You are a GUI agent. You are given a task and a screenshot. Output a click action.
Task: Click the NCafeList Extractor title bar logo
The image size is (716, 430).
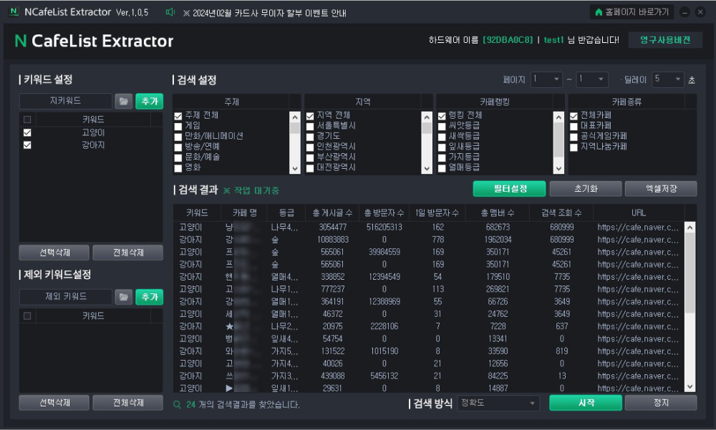[14, 12]
